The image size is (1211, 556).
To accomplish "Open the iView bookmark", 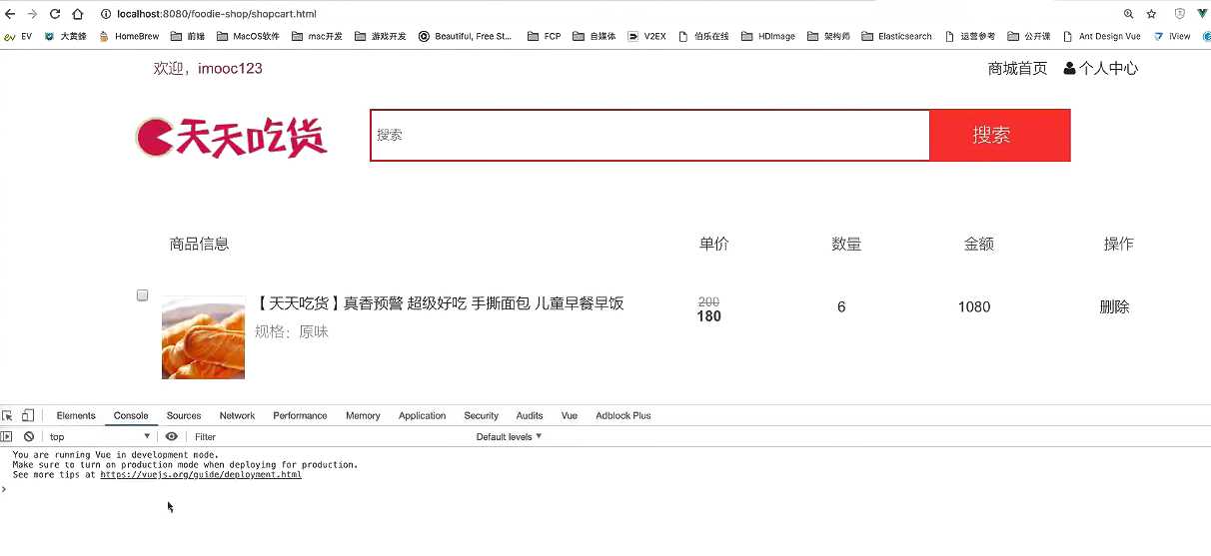I will (x=1172, y=36).
